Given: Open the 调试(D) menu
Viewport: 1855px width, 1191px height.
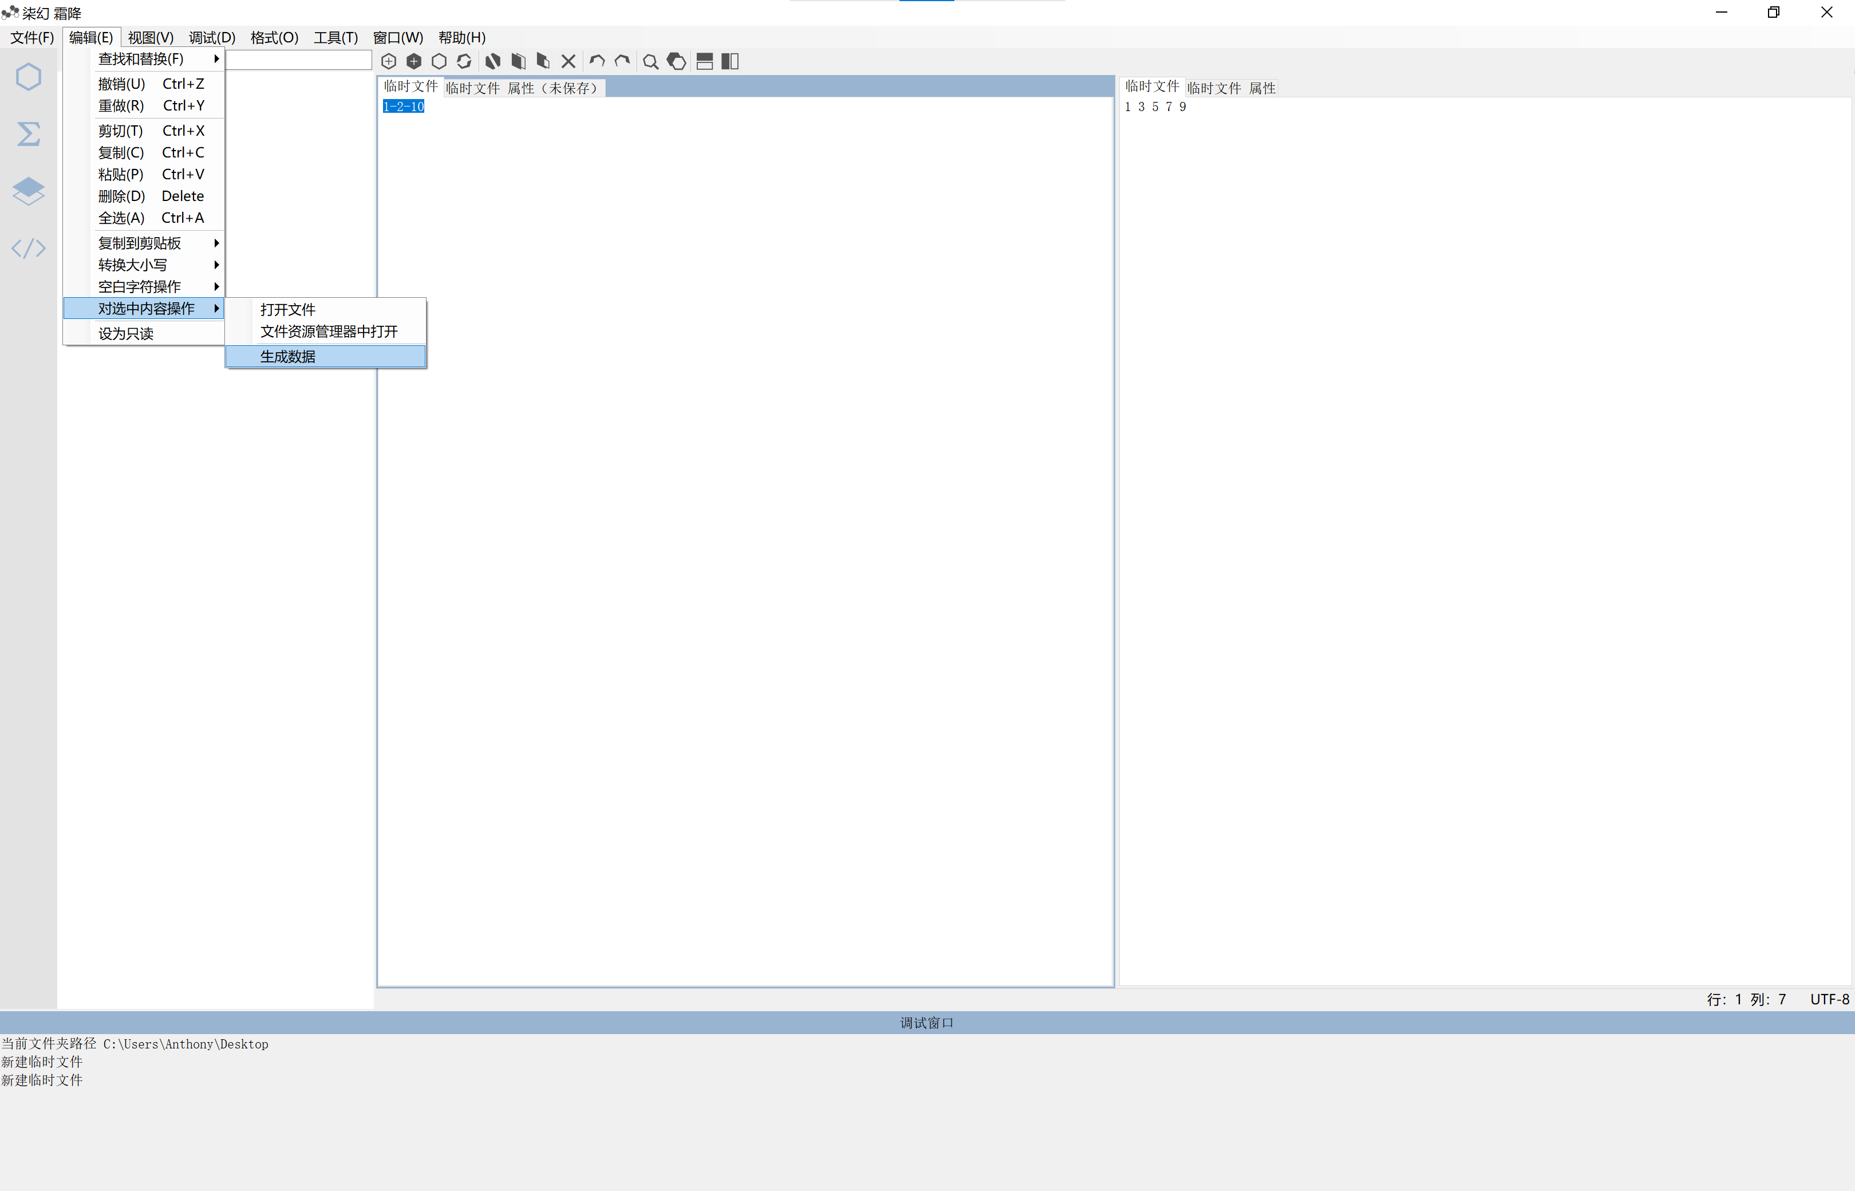Looking at the screenshot, I should click(212, 37).
